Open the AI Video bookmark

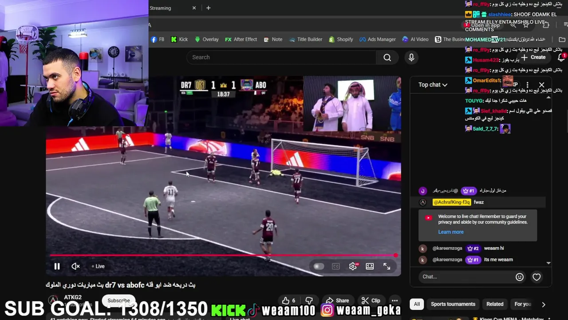(x=415, y=40)
